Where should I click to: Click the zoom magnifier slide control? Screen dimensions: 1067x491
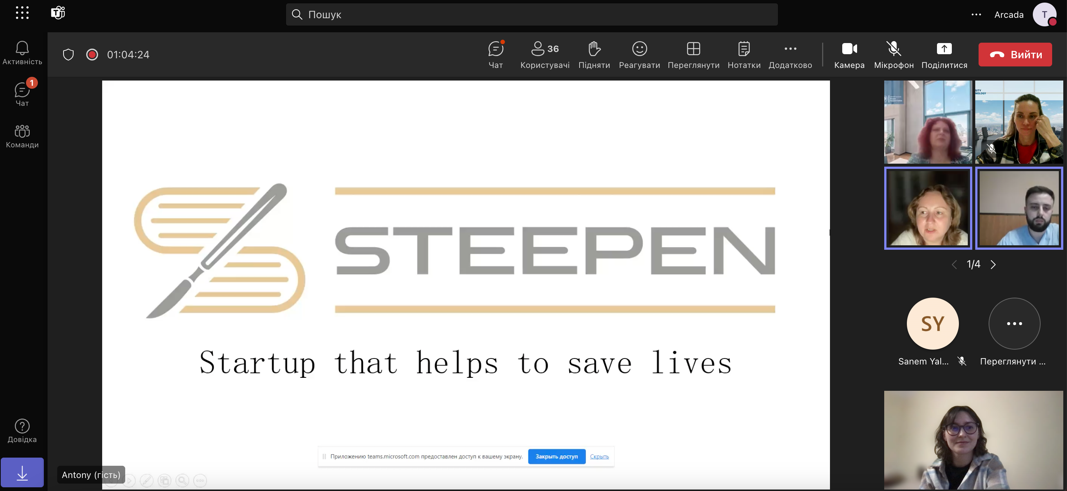(182, 481)
